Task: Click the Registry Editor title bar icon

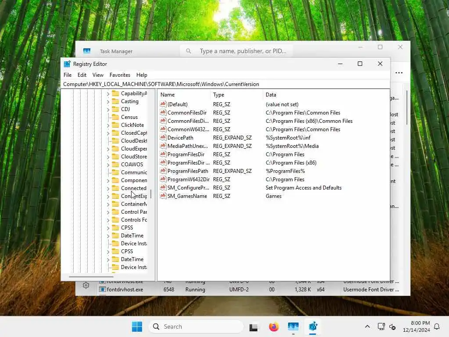Action: coord(67,64)
